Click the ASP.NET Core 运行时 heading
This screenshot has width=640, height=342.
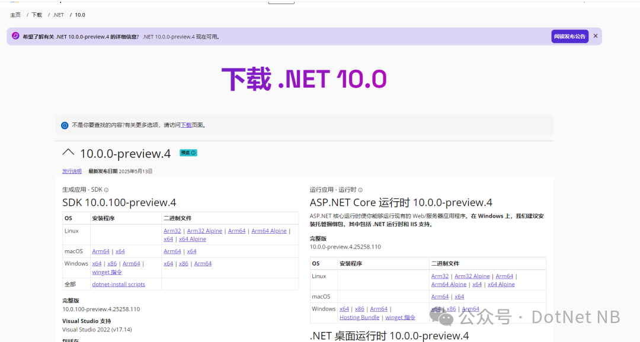[x=401, y=202]
